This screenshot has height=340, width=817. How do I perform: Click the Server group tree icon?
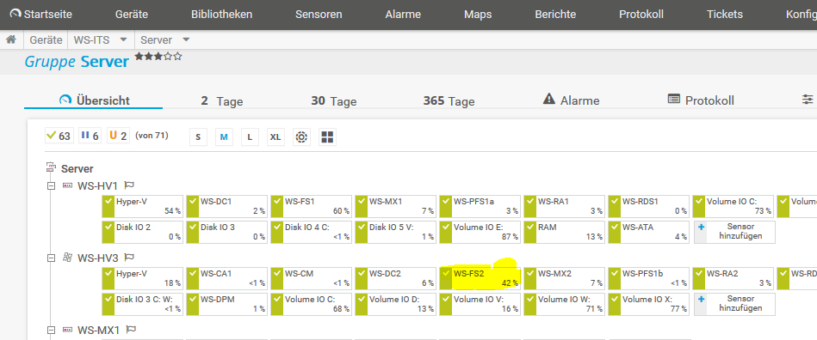pyautogui.click(x=51, y=168)
